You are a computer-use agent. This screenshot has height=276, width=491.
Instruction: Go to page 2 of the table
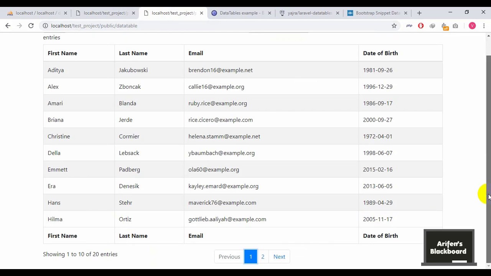click(x=263, y=257)
